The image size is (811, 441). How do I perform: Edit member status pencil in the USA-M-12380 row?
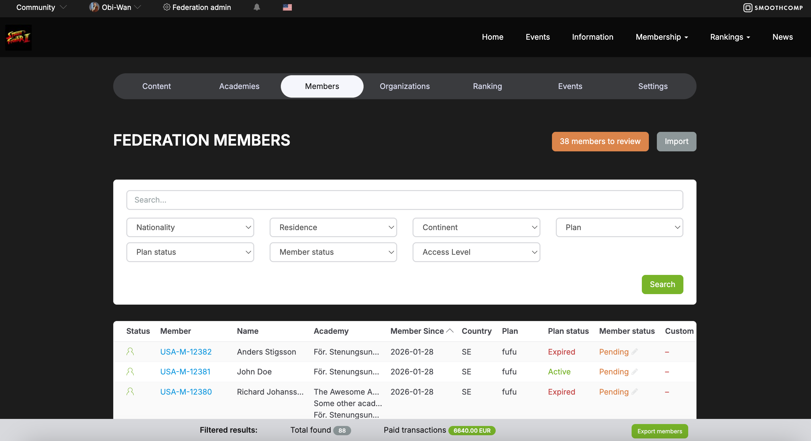click(635, 391)
